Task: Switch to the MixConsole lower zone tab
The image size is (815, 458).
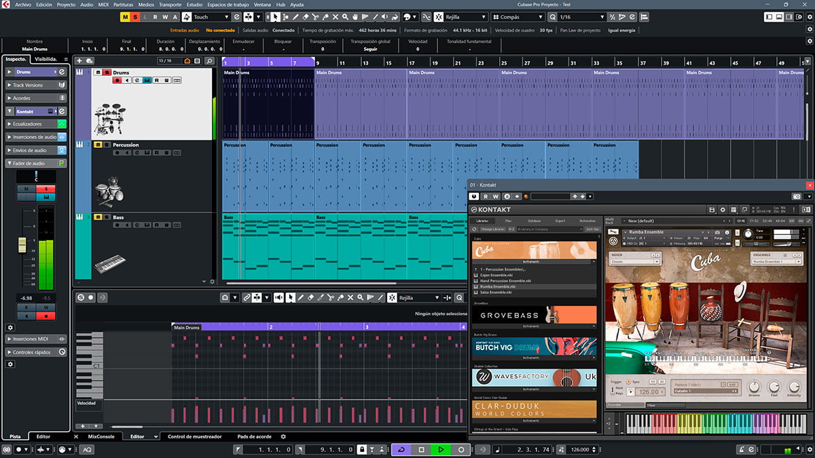Action: 102,436
